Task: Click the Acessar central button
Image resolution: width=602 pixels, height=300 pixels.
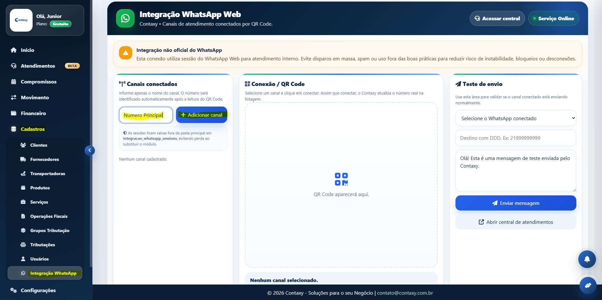Action: [x=497, y=18]
